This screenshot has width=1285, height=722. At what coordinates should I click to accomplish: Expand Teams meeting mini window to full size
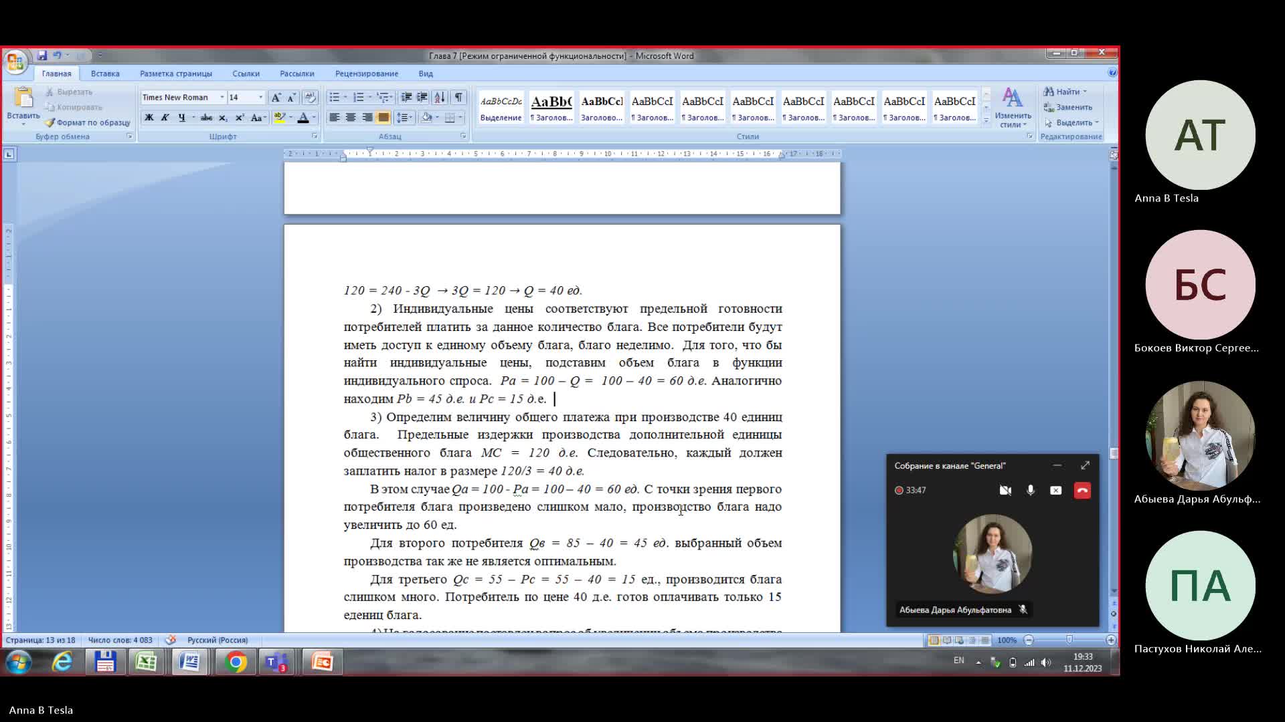pos(1085,466)
